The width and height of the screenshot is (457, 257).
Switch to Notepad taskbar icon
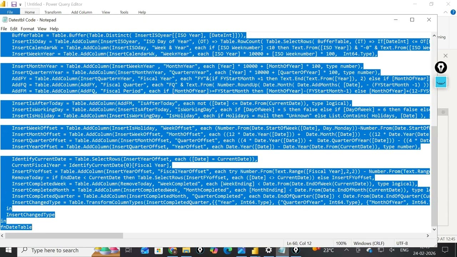point(282,250)
